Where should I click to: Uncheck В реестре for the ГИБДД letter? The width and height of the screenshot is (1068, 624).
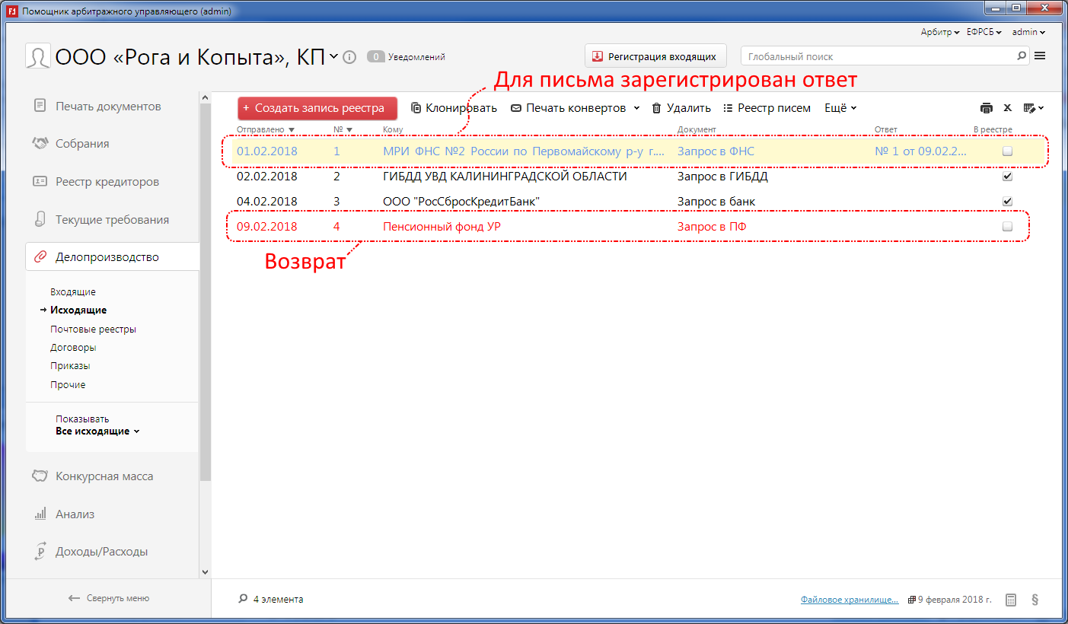click(1007, 177)
